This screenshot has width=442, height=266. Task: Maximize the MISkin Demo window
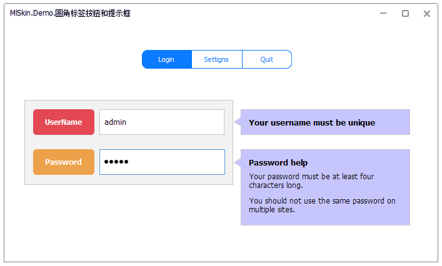(405, 13)
